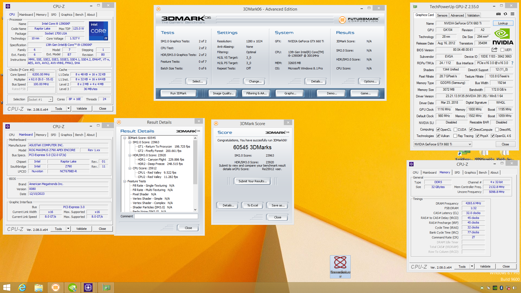Toggle the OpenCL checkbox

point(438,130)
